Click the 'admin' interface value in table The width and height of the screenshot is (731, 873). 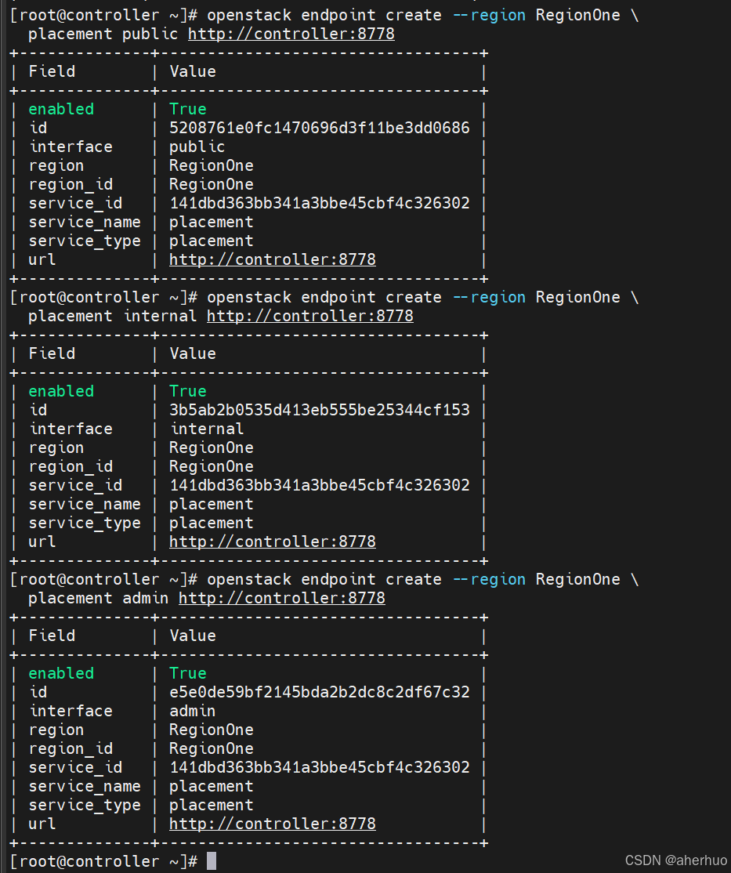pyautogui.click(x=192, y=712)
